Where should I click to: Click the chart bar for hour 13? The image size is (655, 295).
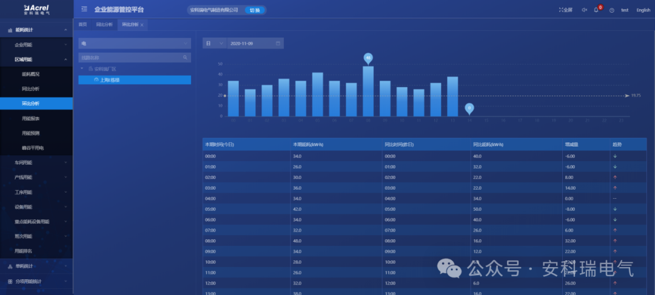pos(452,96)
